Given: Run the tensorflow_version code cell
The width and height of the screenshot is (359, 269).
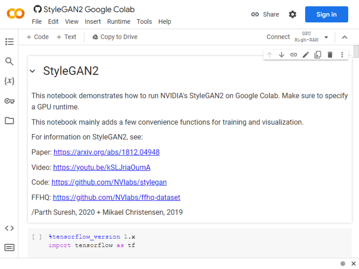Looking at the screenshot, I should click(x=37, y=237).
